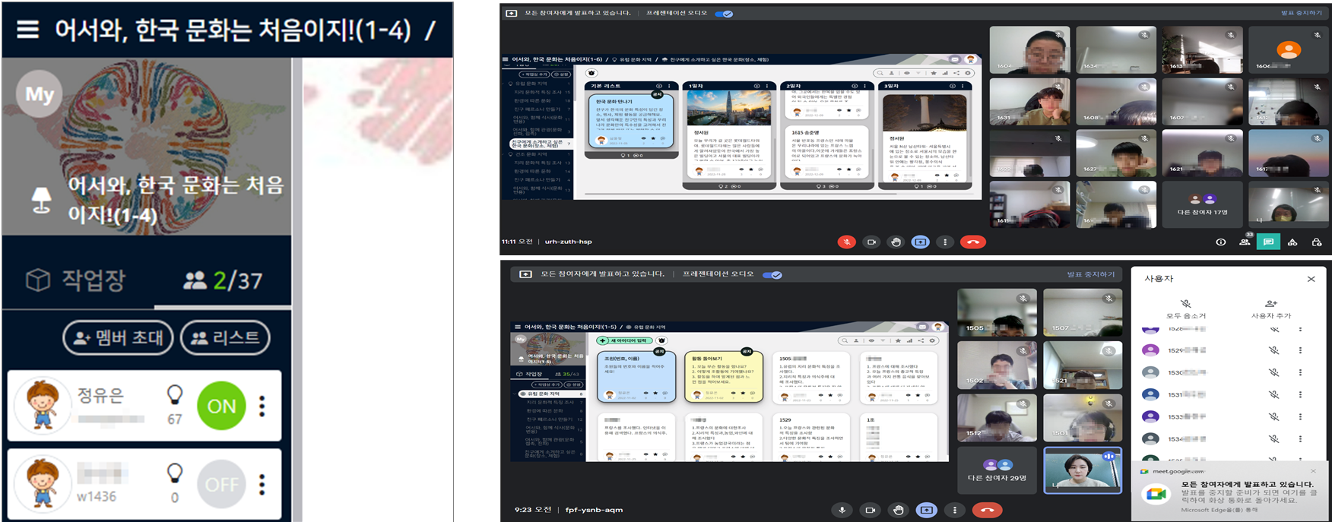Screen dimensions: 1332x522
Task: Click the 모두 음소거 mute-all icon
Action: tap(1185, 303)
